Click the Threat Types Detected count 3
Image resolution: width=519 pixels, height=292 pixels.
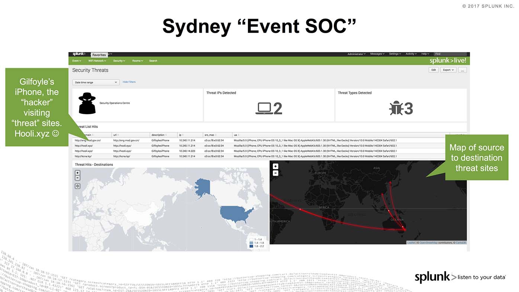pyautogui.click(x=408, y=108)
